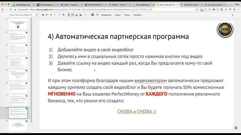Click the slide title Автоматическая партнерская программа

[x=118, y=37]
